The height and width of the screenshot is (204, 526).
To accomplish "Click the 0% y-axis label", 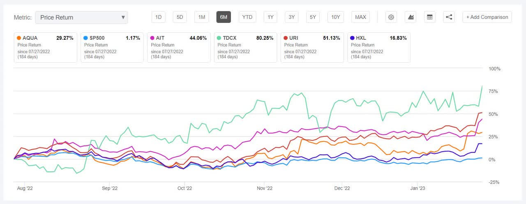I will [492, 160].
